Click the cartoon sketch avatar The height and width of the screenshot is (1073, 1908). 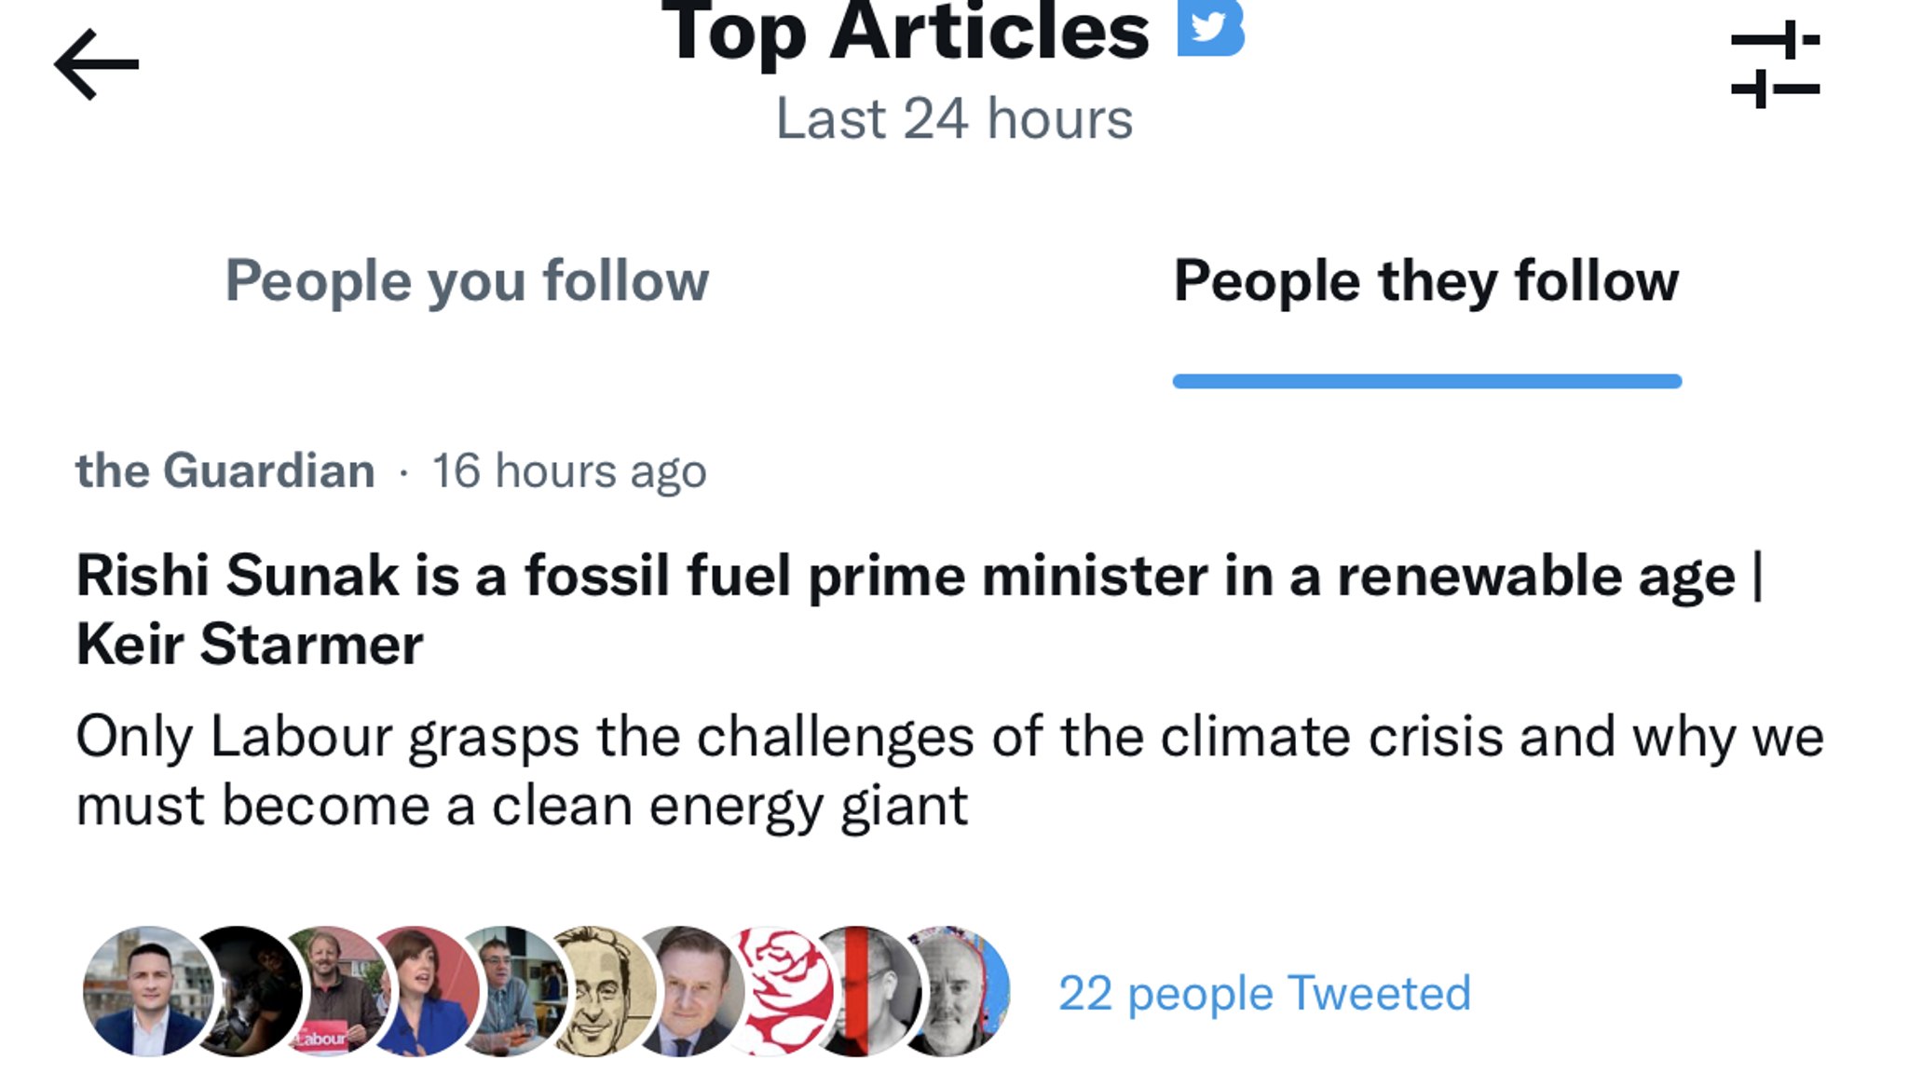tap(606, 983)
